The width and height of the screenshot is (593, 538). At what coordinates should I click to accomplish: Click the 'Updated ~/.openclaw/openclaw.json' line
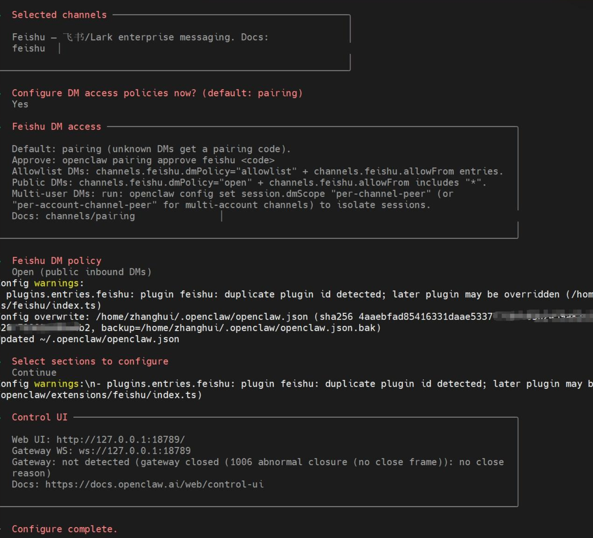(x=89, y=339)
